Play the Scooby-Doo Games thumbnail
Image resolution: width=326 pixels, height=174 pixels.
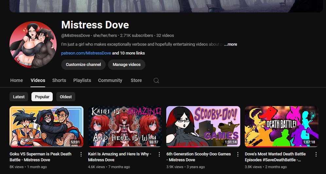(x=203, y=127)
